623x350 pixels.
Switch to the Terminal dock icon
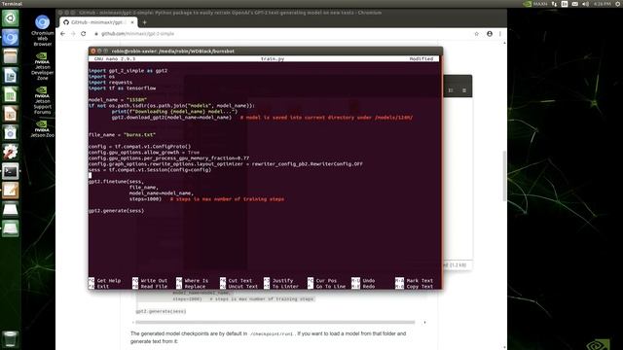tap(10, 171)
